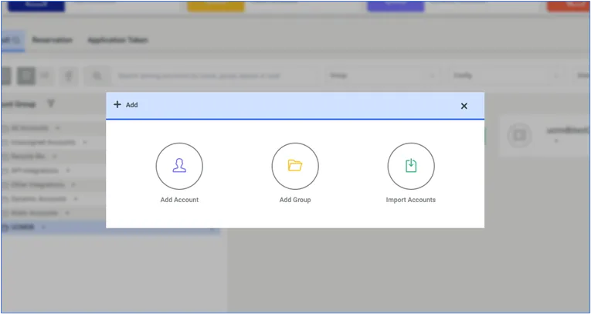Open the Config dropdown in the background filter bar
This screenshot has height=314, width=591.
tap(506, 76)
